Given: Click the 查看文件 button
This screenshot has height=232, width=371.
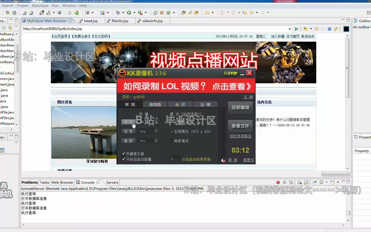Looking at the screenshot, I should (240, 126).
